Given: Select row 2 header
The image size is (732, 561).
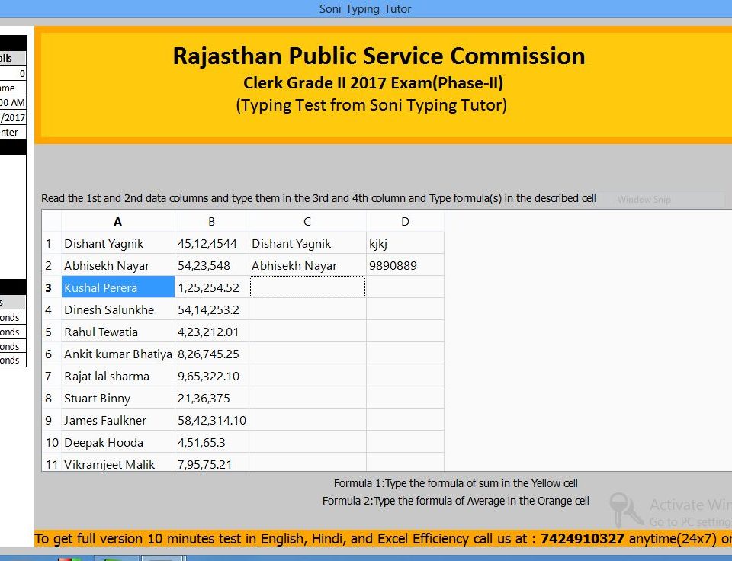Looking at the screenshot, I should point(51,265).
